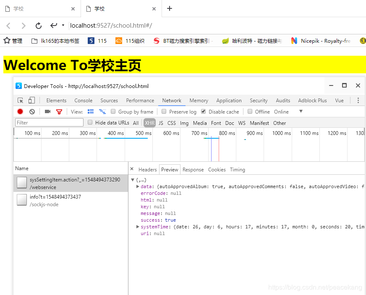Reload the page with refresh icon
The width and height of the screenshot is (366, 295).
39,26
